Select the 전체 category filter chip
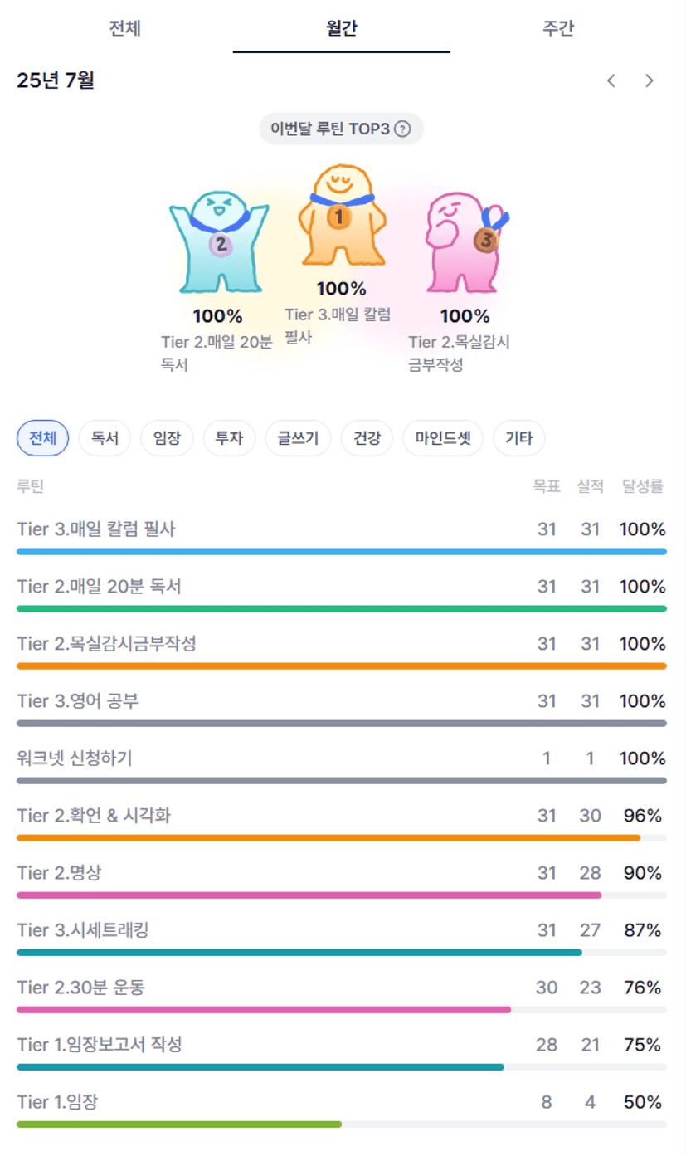This screenshot has width=686, height=1156. coord(42,438)
